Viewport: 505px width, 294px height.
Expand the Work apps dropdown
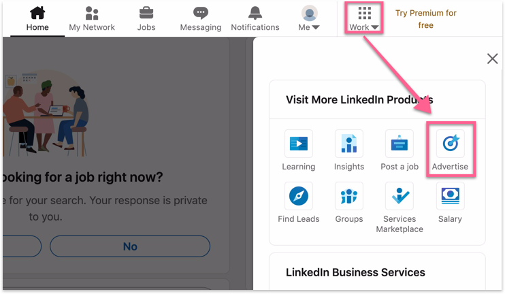364,18
